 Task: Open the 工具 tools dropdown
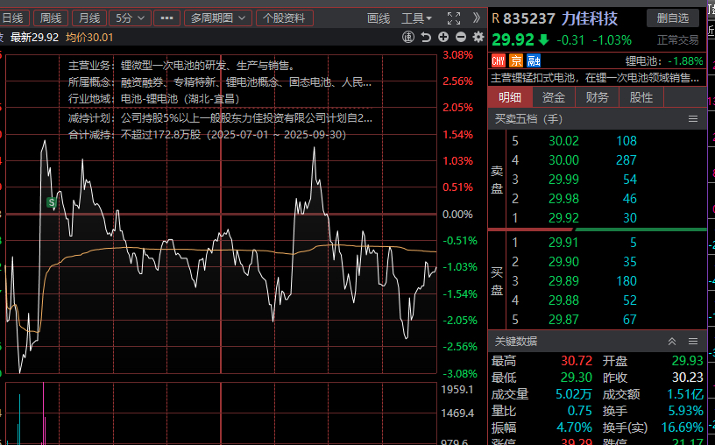tap(416, 18)
